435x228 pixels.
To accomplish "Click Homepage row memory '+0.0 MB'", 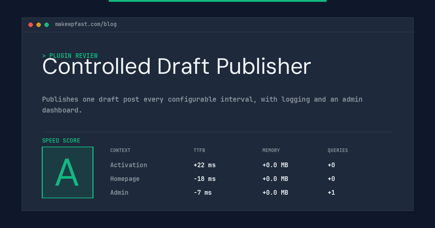I will (275, 179).
